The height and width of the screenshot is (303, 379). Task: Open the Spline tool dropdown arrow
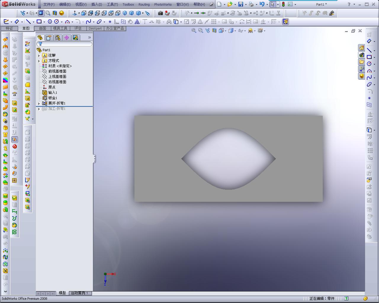pyautogui.click(x=94, y=22)
